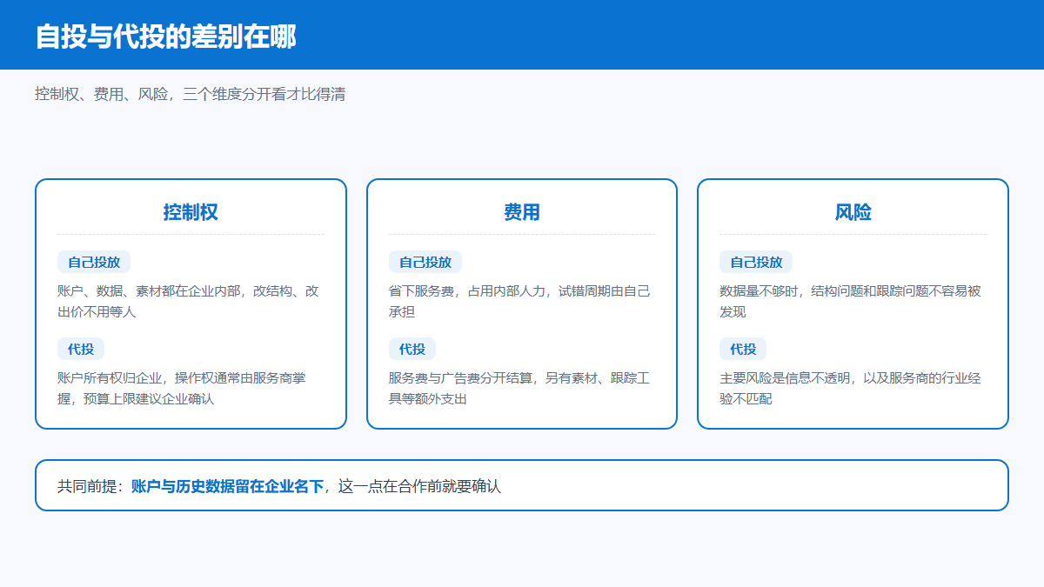Select text 账户、数据、素材都在企业内部
This screenshot has width=1044, height=587.
coord(148,291)
